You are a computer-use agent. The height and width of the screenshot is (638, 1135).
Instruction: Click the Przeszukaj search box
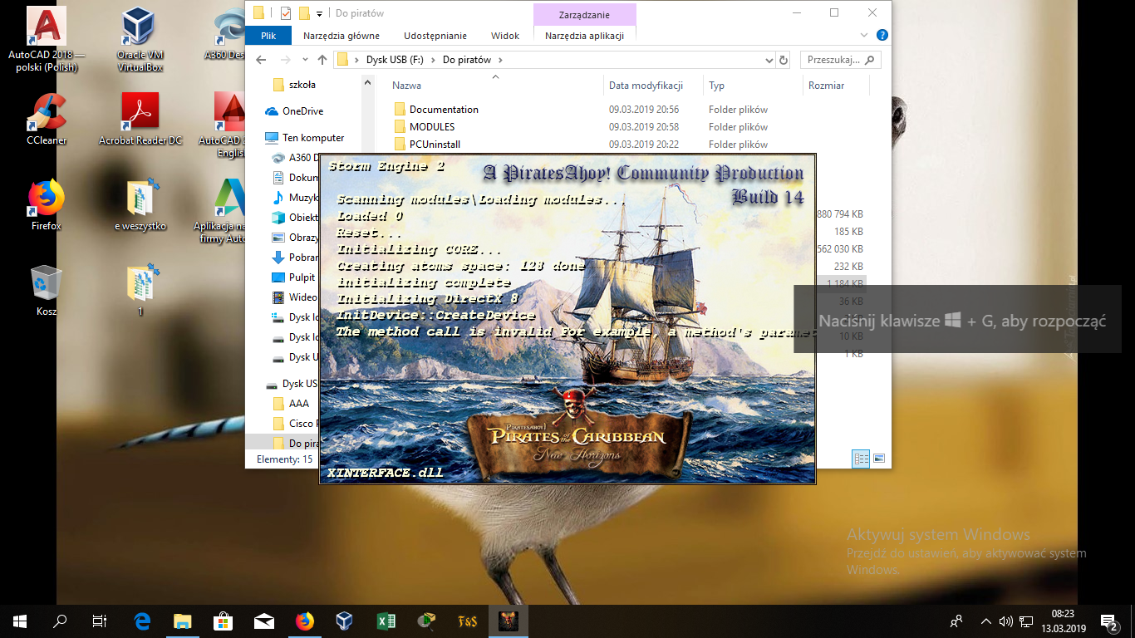(840, 60)
